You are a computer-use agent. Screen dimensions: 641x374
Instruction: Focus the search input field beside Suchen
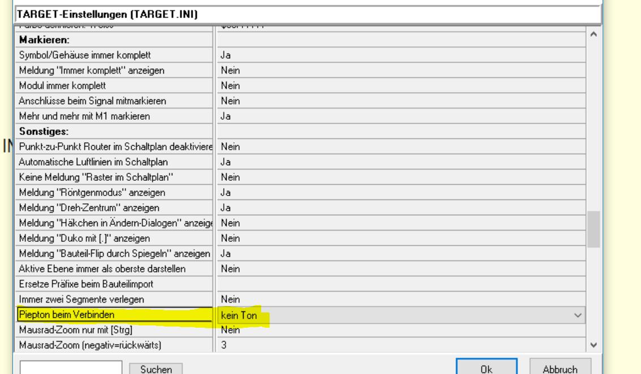71,367
